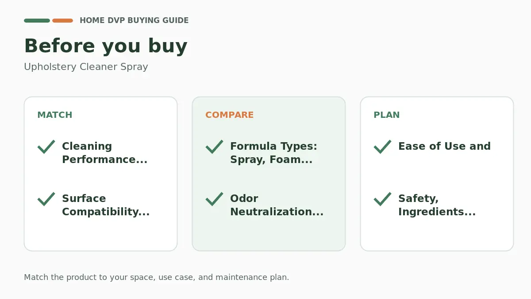Image resolution: width=531 pixels, height=299 pixels.
Task: Click the checkmark next to Surface Compatibility
Action: (46, 199)
